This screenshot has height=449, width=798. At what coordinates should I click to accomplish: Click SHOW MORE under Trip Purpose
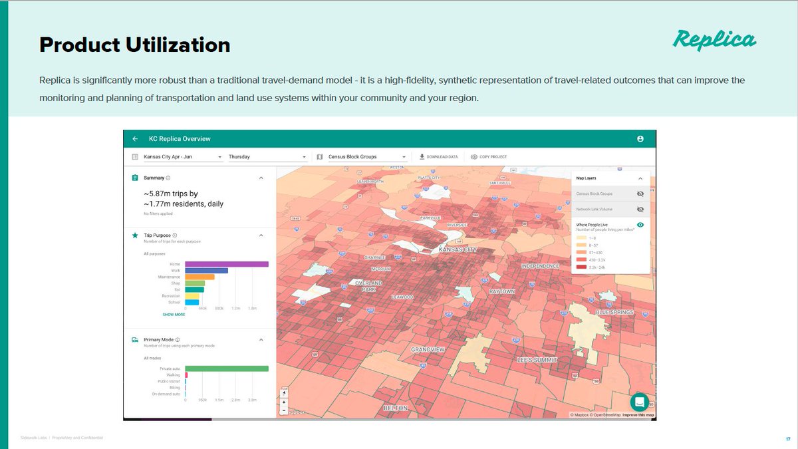pos(174,315)
